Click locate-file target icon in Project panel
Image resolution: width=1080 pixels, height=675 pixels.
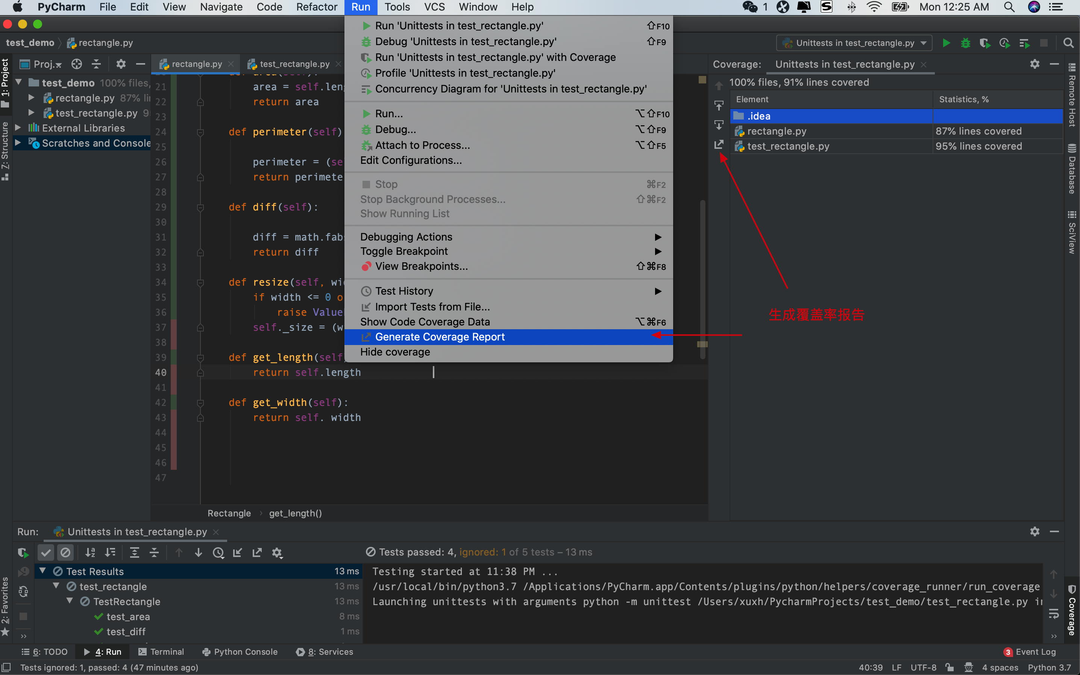coord(77,64)
